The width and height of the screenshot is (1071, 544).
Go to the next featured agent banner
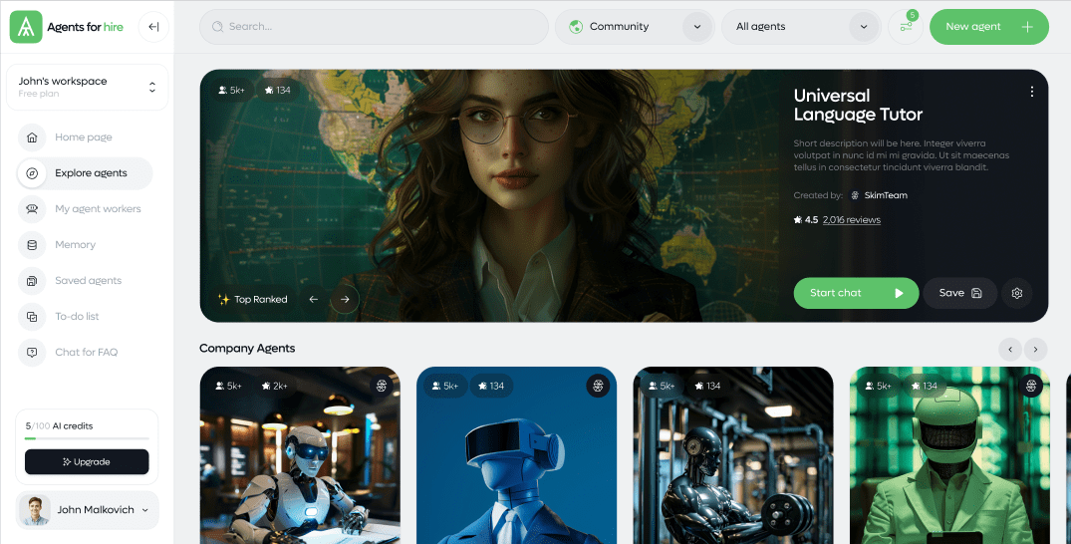(345, 299)
